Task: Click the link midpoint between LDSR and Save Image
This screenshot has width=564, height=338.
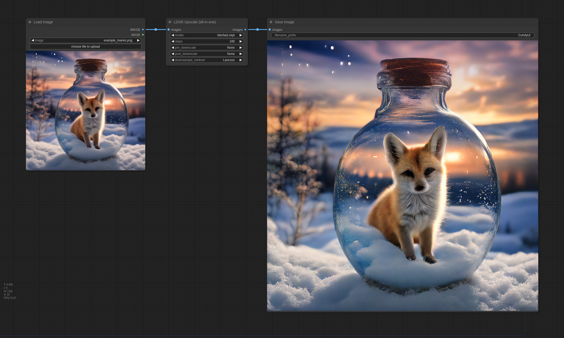Action: (257, 30)
